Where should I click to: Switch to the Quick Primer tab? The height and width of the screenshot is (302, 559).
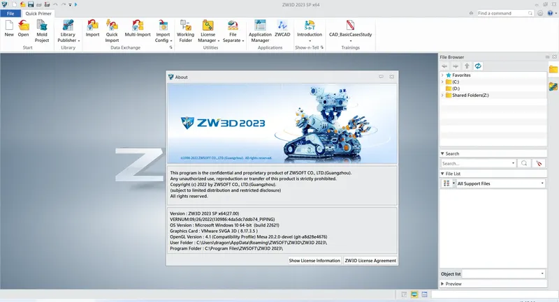(38, 13)
